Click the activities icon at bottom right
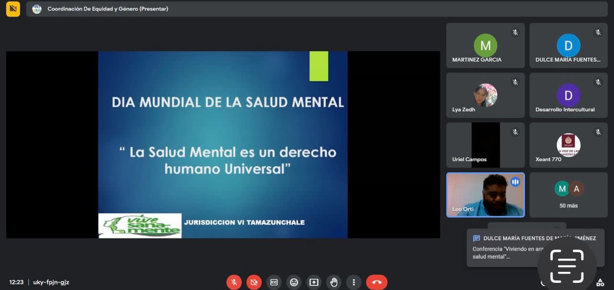Screen dimensions: 614x290 pyautogui.click(x=599, y=282)
